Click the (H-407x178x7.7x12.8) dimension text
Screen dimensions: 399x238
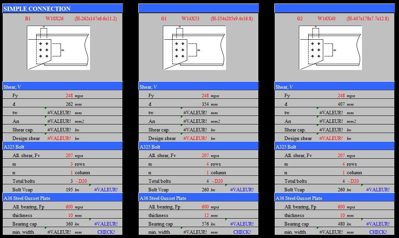point(368,19)
